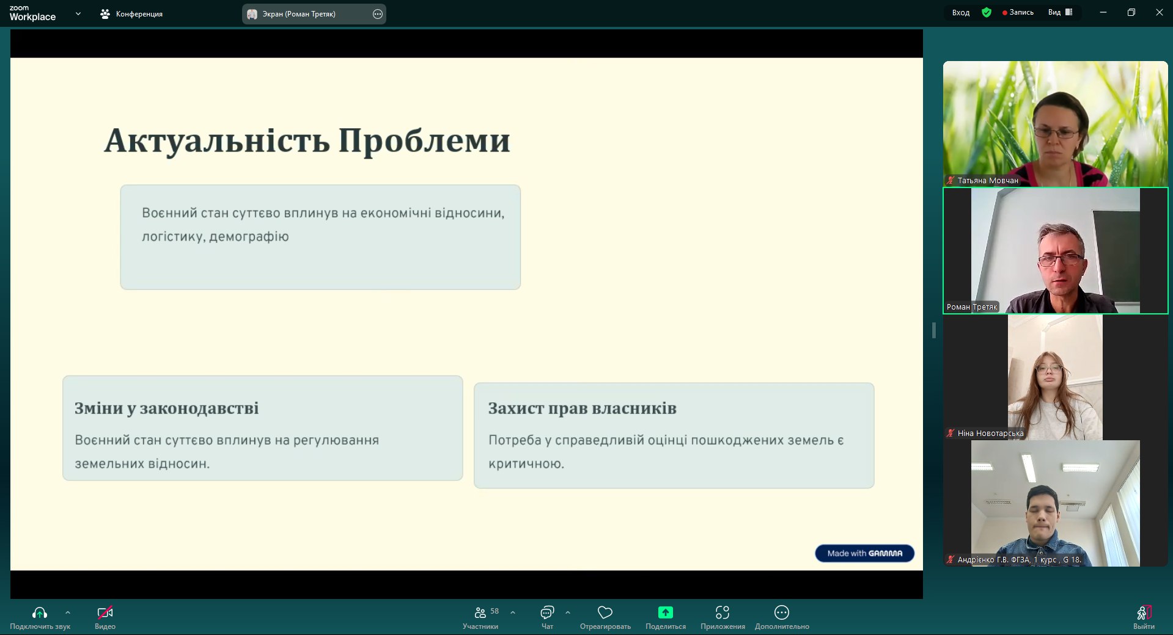Click the Connect Audio headphones icon
1173x635 pixels.
[40, 613]
